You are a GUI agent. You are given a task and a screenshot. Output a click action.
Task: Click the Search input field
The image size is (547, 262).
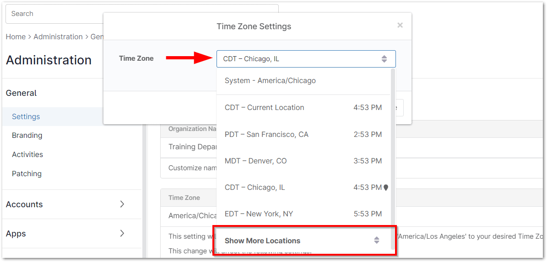(55, 14)
